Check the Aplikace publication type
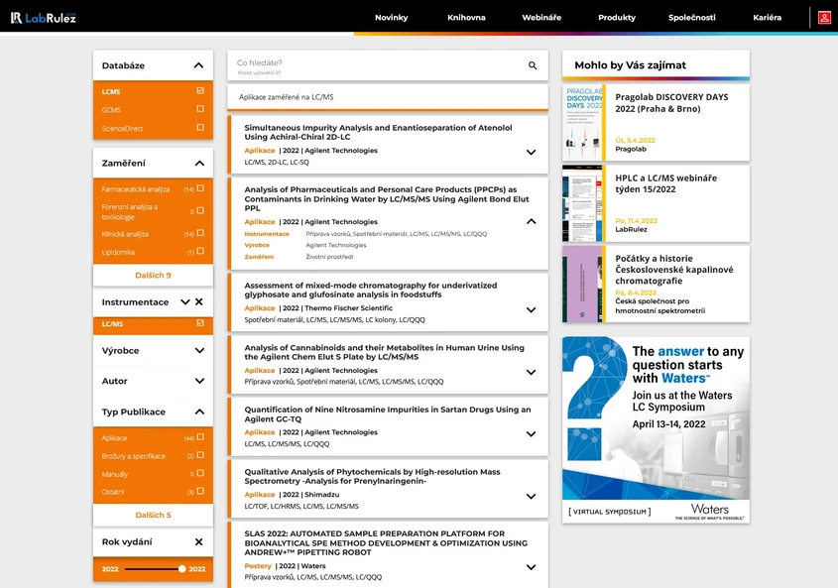The image size is (838, 588). pyautogui.click(x=200, y=436)
